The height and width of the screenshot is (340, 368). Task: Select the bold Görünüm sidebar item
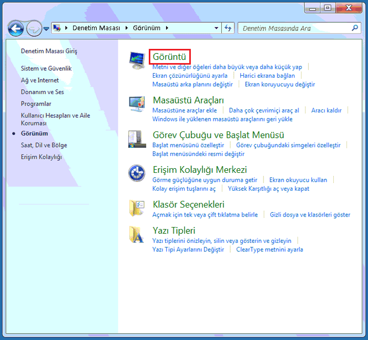click(34, 133)
